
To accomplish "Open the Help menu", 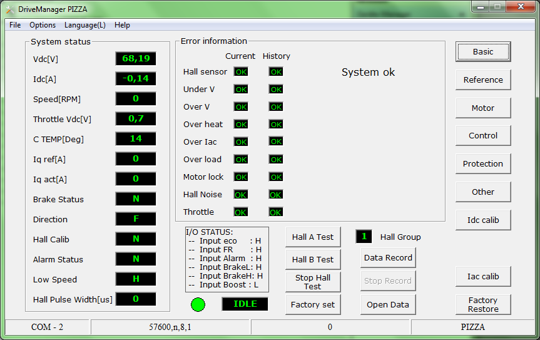I will 122,25.
